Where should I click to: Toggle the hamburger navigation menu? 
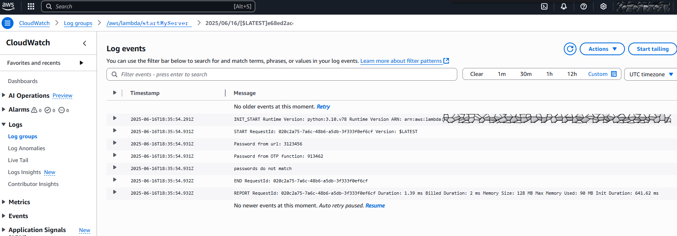[x=8, y=23]
